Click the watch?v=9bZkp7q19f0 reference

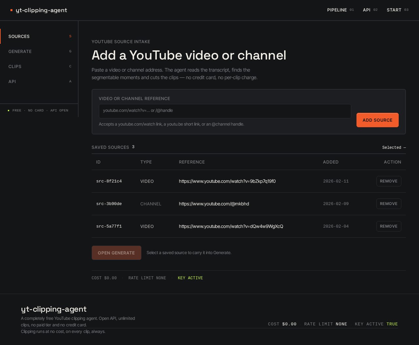(227, 181)
